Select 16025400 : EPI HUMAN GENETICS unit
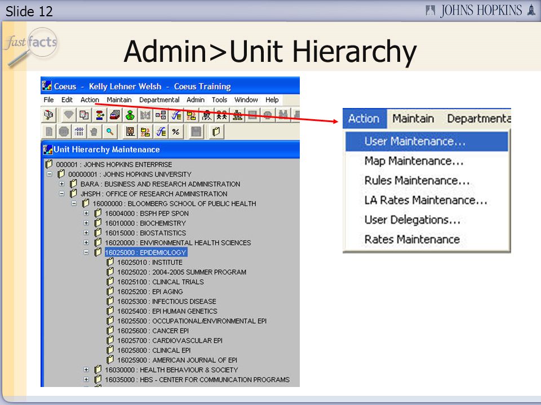The image size is (541, 405). (167, 311)
